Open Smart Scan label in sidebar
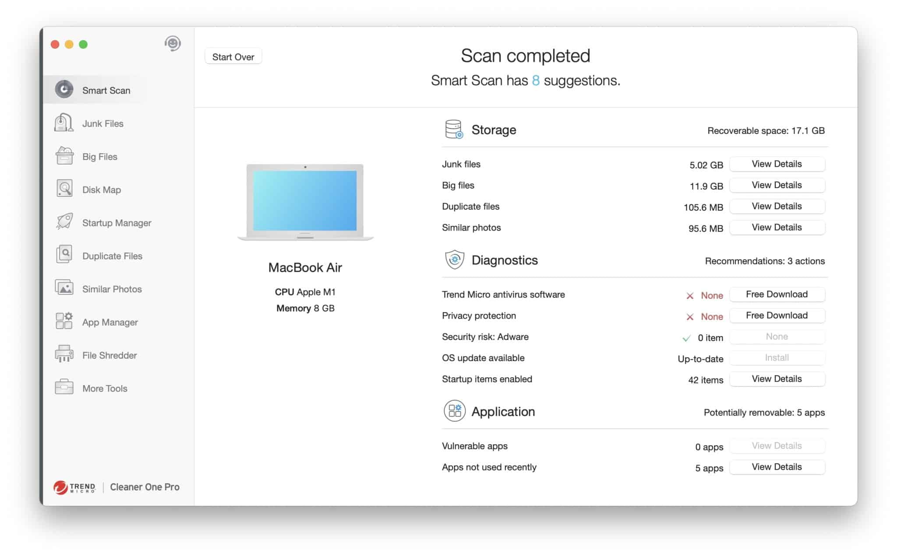Image resolution: width=897 pixels, height=558 pixels. [x=106, y=90]
